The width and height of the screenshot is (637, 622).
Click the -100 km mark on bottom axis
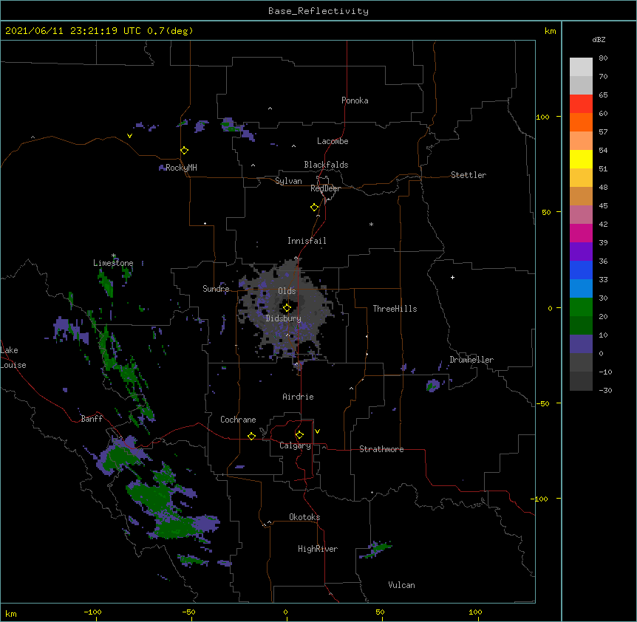(x=92, y=612)
